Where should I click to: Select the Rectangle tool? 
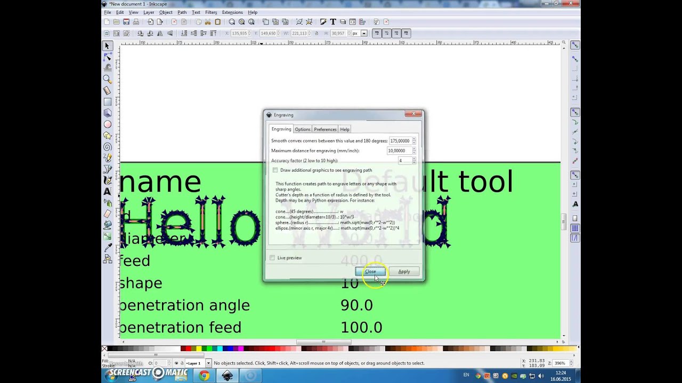tap(107, 102)
